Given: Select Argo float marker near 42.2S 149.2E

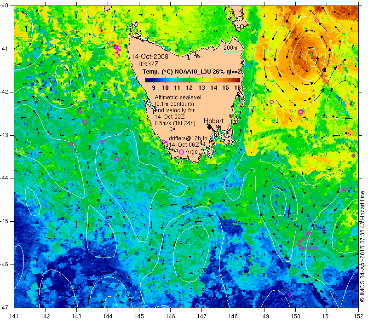Looking at the screenshot, I should tap(271, 102).
